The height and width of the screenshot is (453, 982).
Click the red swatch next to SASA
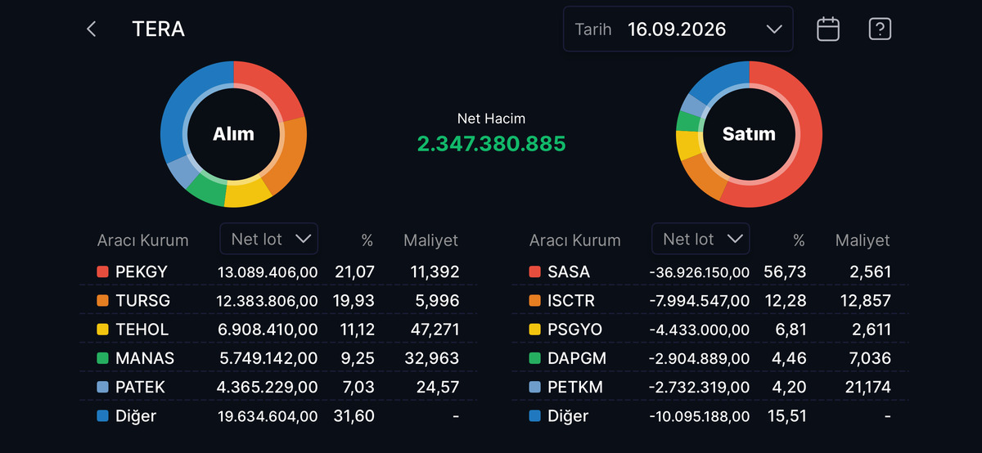(534, 271)
